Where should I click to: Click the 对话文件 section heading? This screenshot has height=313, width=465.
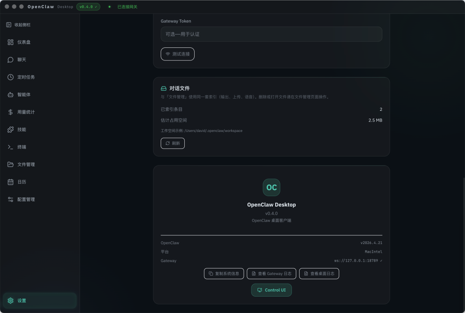pos(180,88)
